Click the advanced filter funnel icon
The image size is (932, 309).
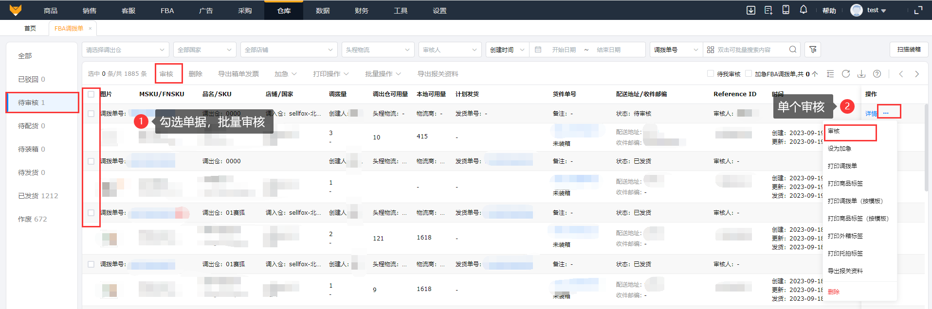[x=813, y=50]
